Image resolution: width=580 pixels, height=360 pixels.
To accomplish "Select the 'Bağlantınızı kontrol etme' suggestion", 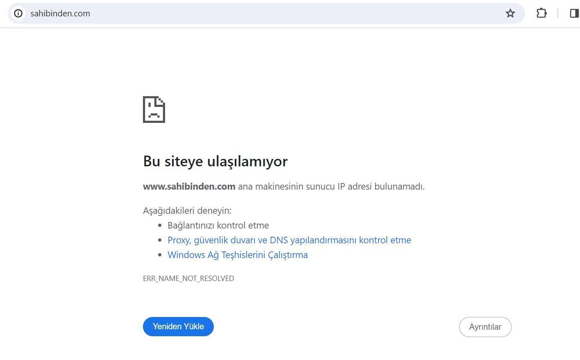I will point(218,225).
